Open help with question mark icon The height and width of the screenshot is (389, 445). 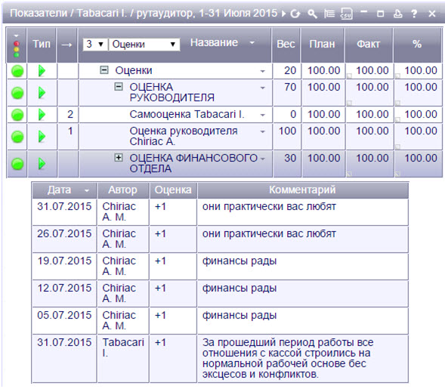(414, 14)
